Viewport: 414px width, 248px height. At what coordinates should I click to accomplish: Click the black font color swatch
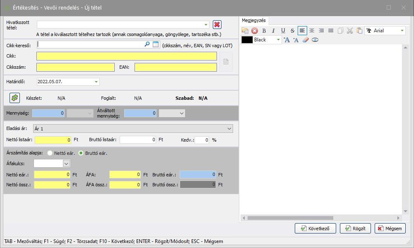(247, 40)
